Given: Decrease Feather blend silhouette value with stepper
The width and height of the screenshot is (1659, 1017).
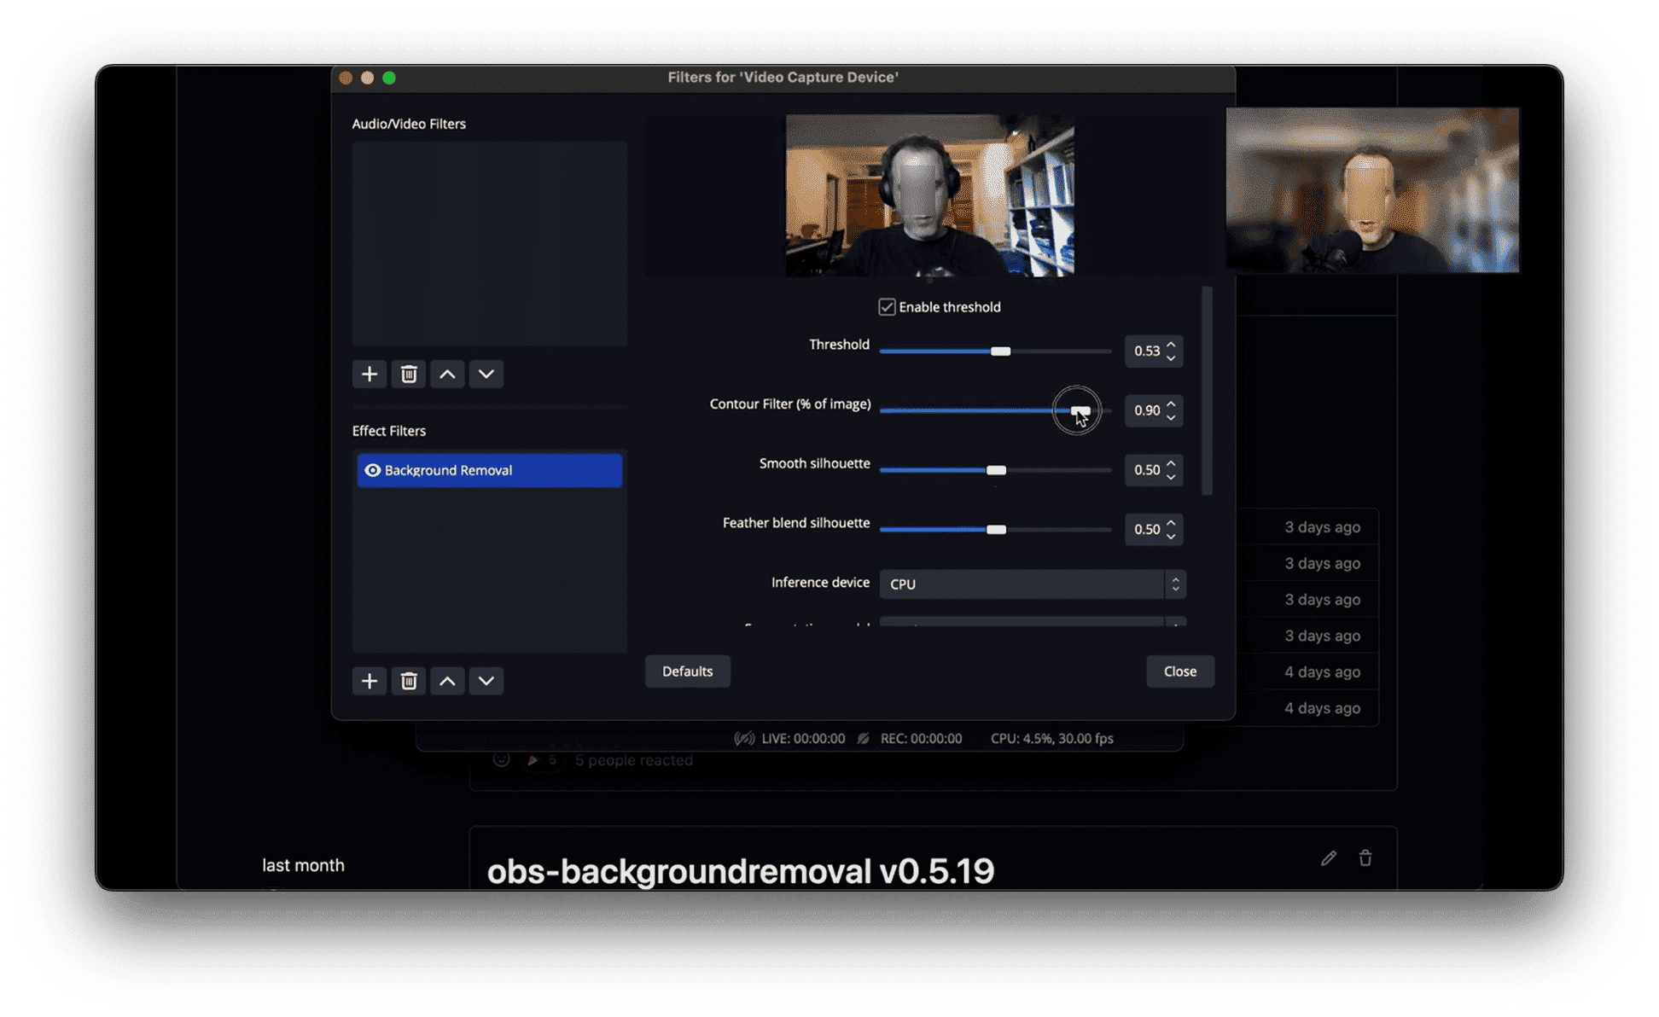Looking at the screenshot, I should 1172,536.
